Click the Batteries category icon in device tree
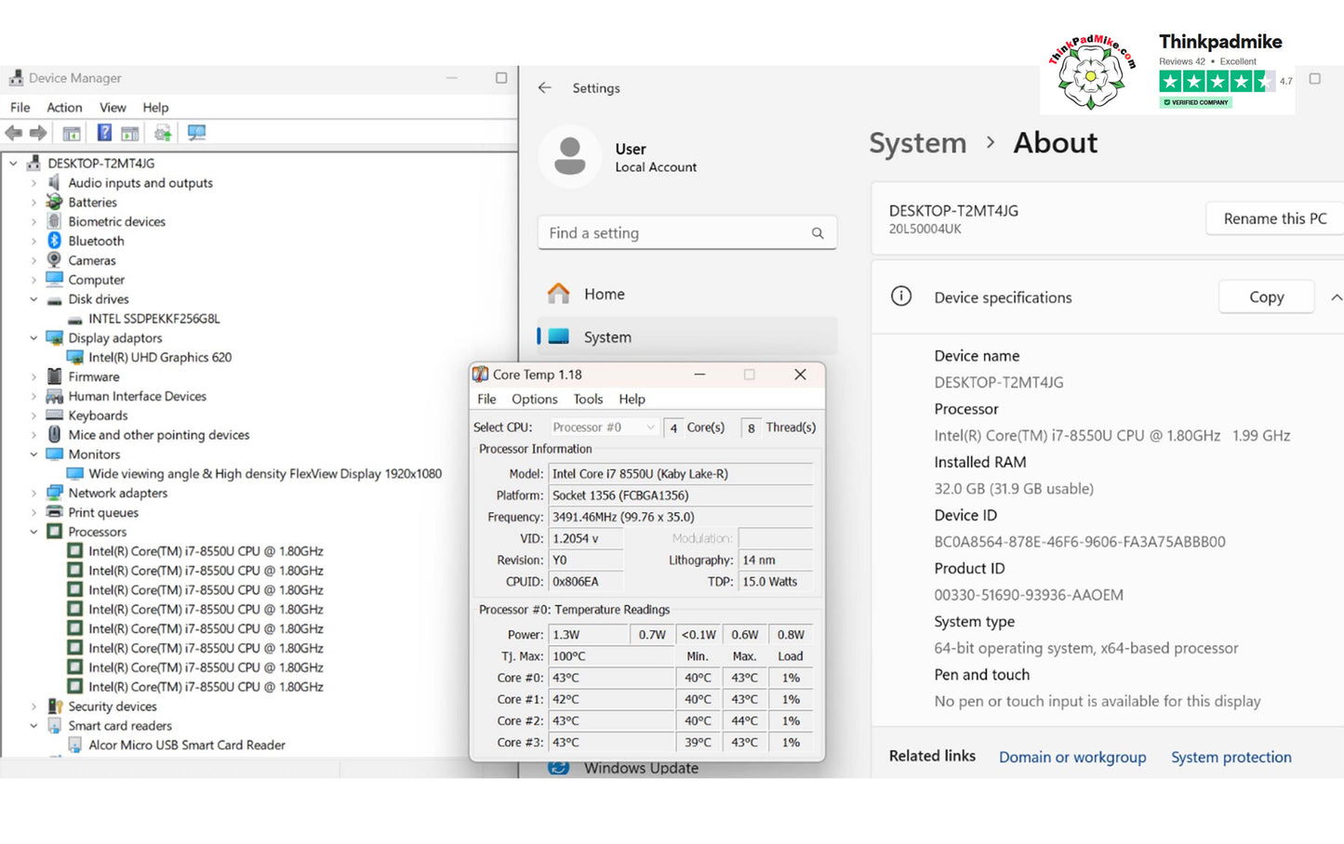The width and height of the screenshot is (1344, 844). pyautogui.click(x=55, y=202)
